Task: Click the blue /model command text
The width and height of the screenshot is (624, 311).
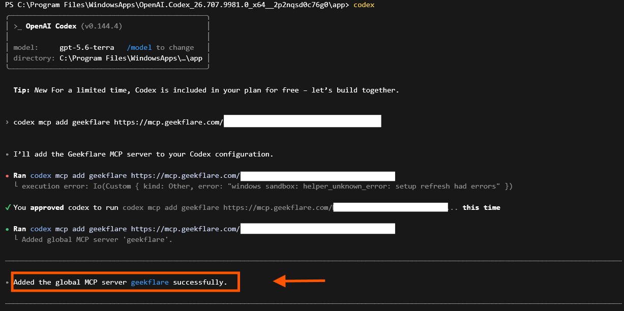Action: 139,47
